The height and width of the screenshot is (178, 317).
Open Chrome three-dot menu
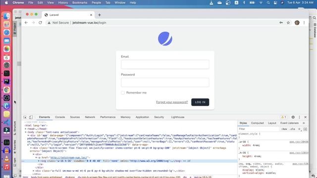[304, 23]
